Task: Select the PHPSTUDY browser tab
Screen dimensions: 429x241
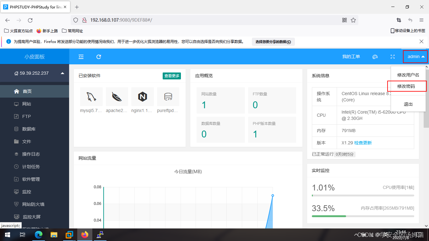Action: pyautogui.click(x=35, y=7)
